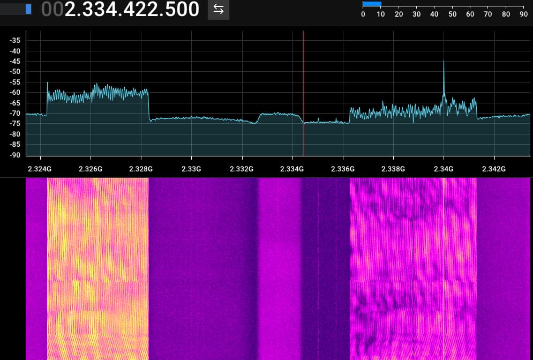Click the '2.338G' frequency axis label

[393, 169]
